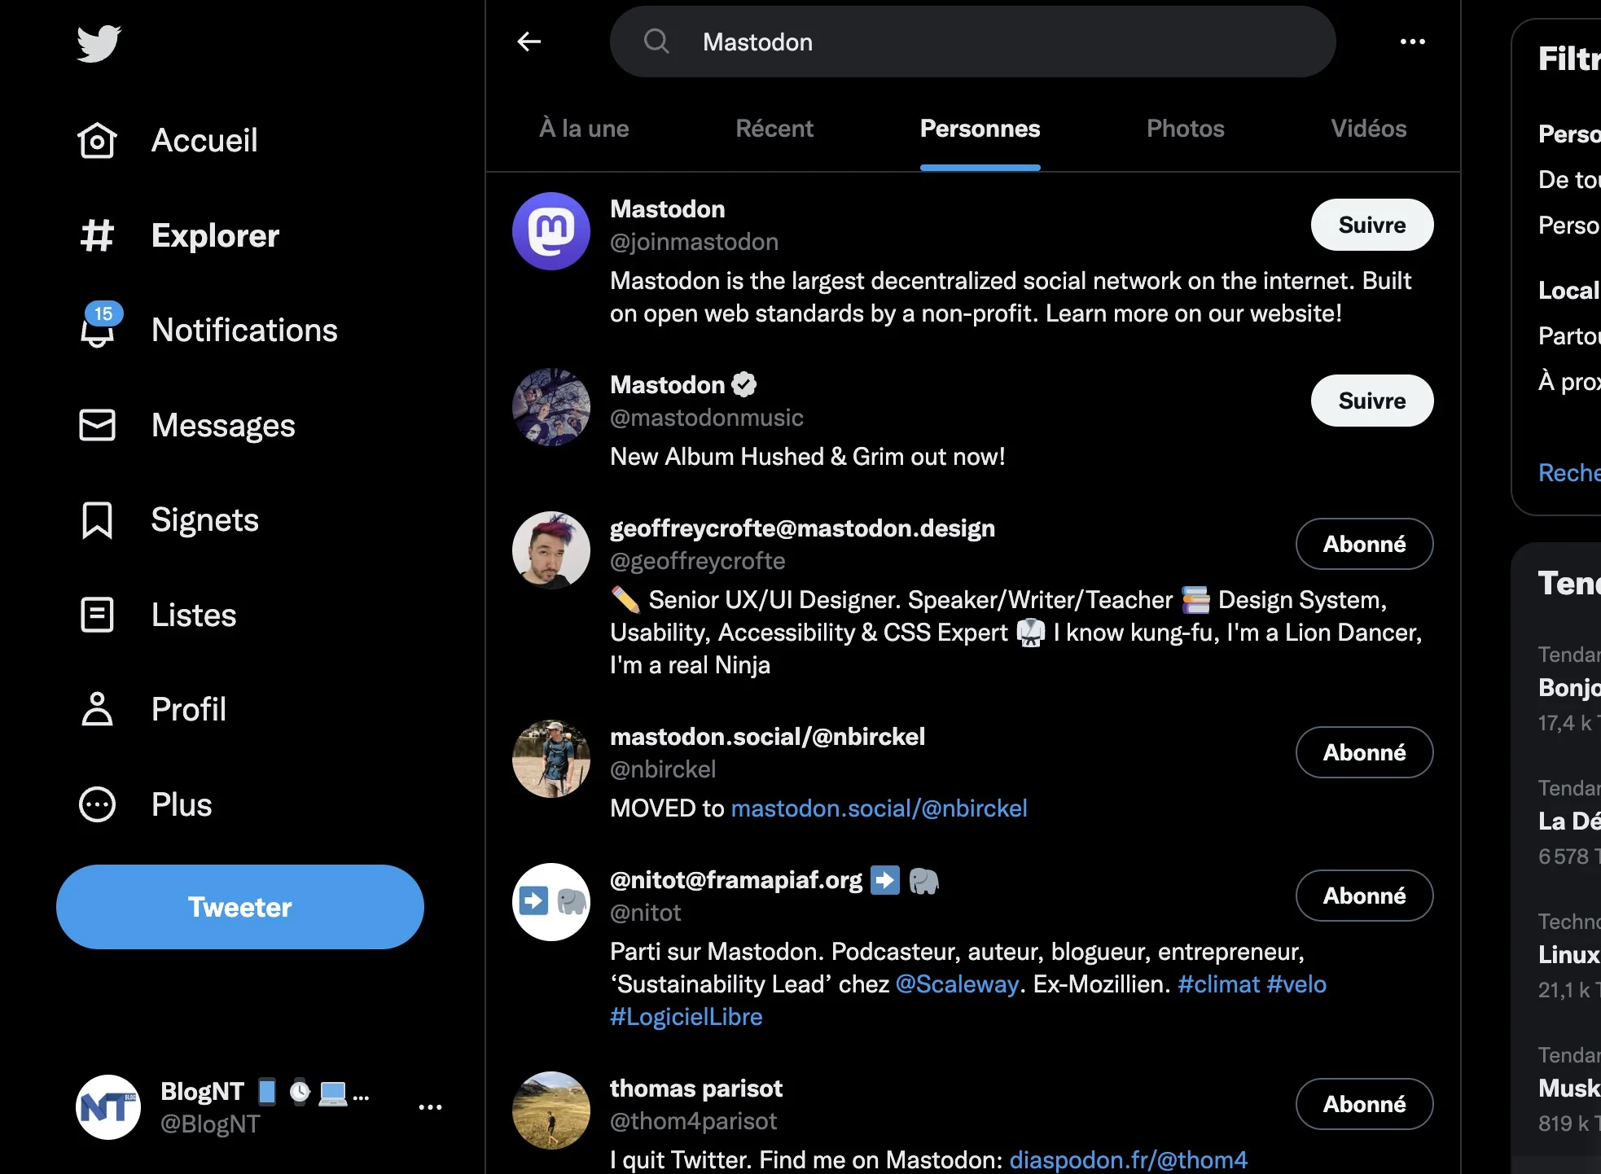
Task: Open the Messages envelope icon
Action: tap(97, 425)
